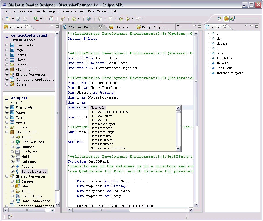Maximize the Navigator view panel

click(x=57, y=26)
